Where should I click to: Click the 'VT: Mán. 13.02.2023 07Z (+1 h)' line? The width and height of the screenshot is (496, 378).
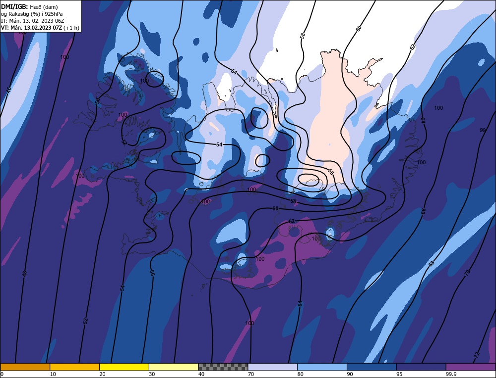click(x=40, y=28)
